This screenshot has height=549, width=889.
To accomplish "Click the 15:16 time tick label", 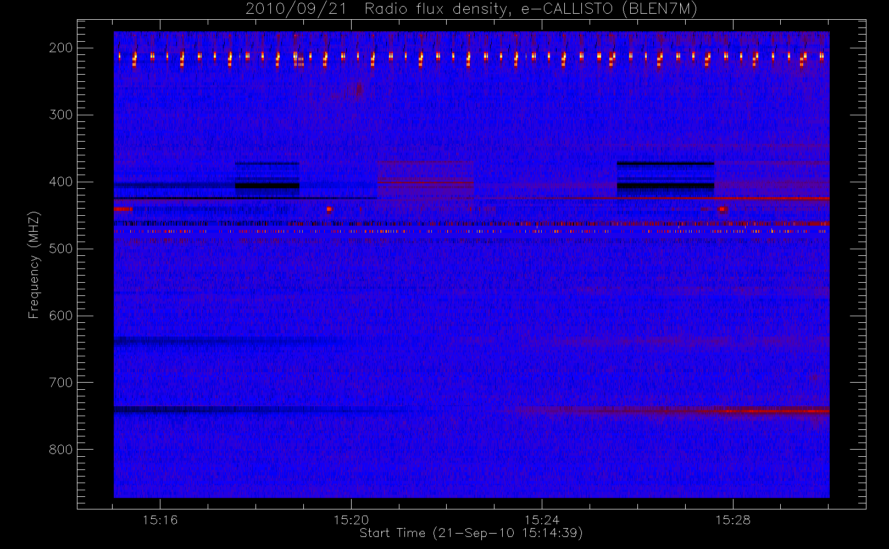I will point(160,520).
